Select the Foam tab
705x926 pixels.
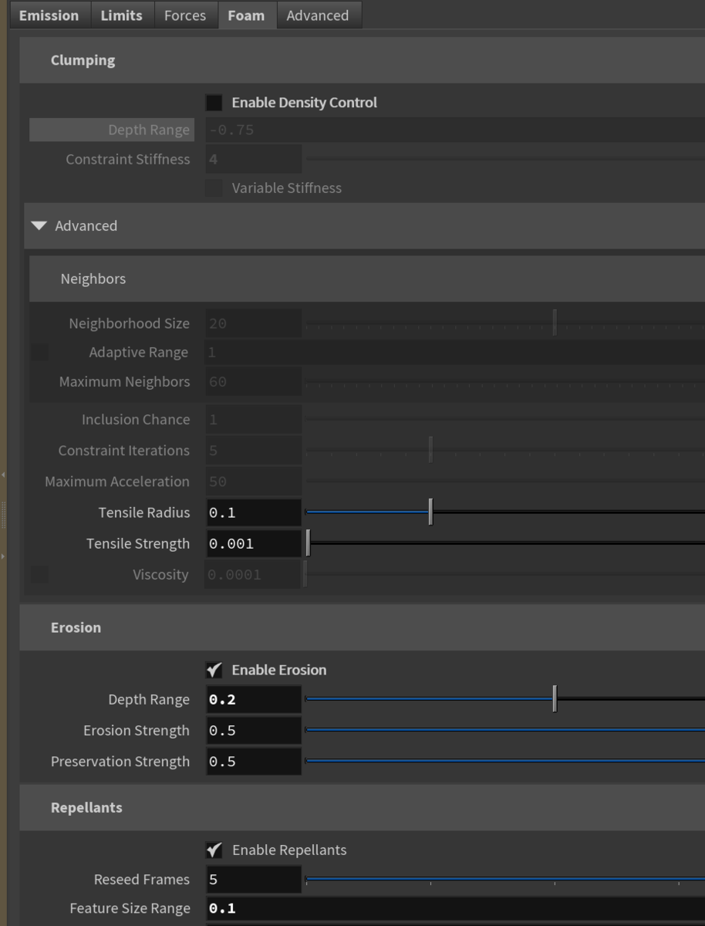pyautogui.click(x=246, y=15)
